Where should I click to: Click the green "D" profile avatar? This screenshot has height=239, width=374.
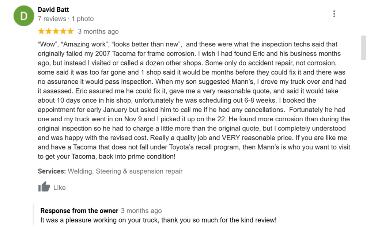click(24, 16)
